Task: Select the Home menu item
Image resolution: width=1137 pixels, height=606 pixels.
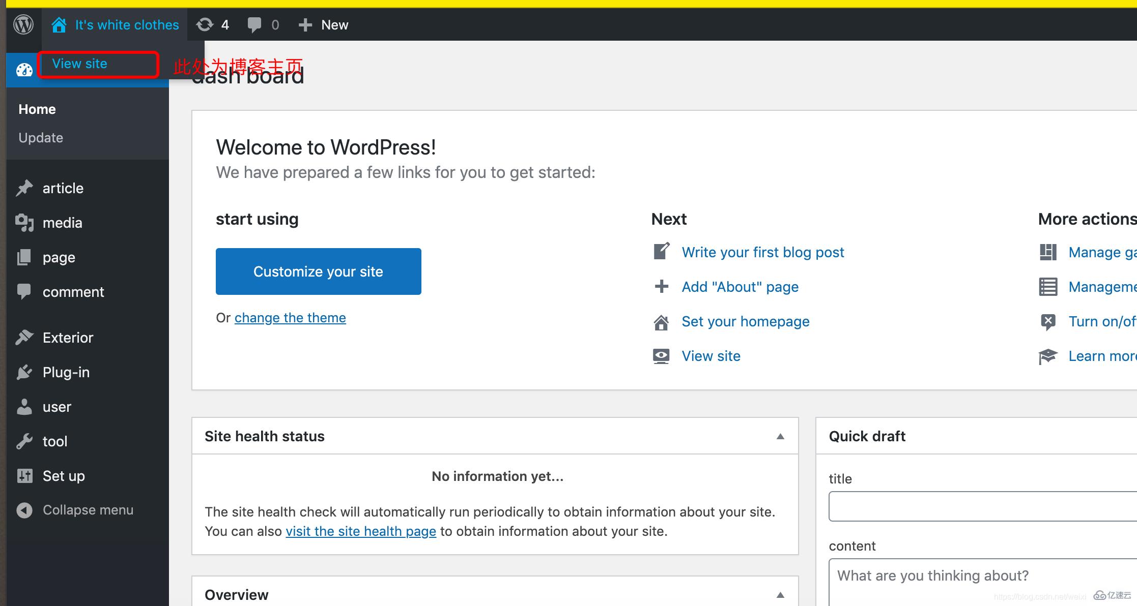Action: point(38,109)
